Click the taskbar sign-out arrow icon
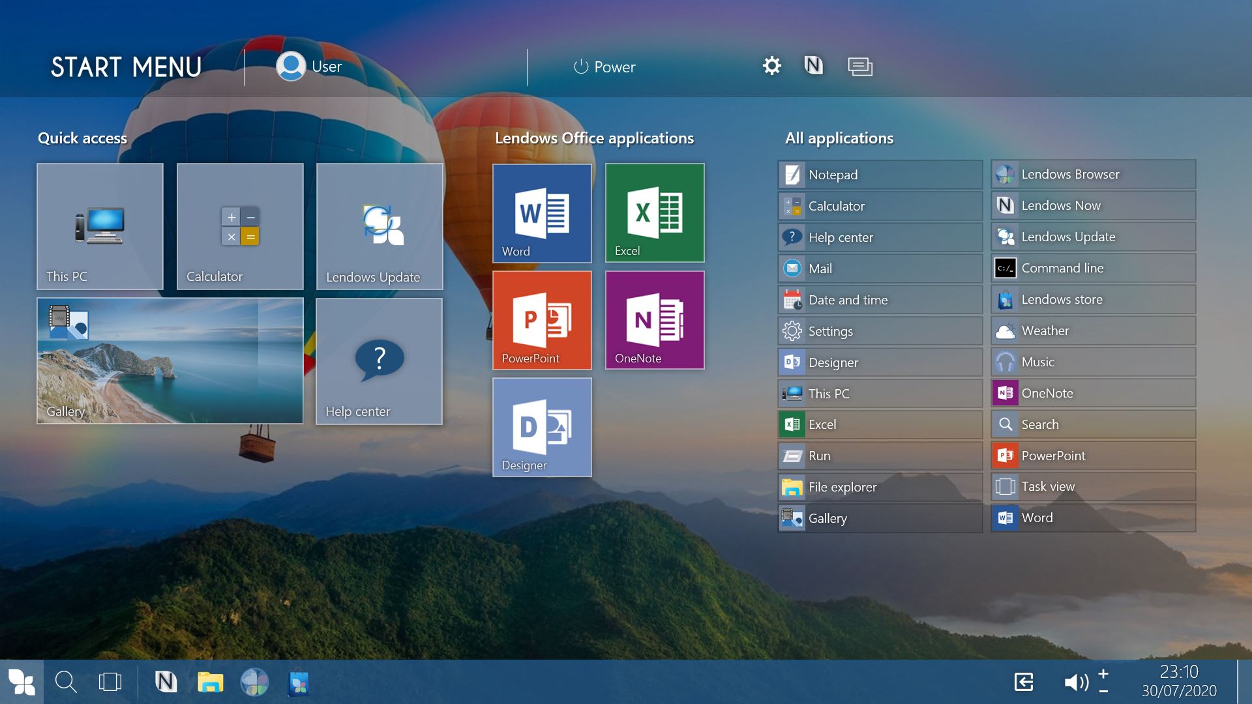The width and height of the screenshot is (1252, 704). pos(1024,682)
